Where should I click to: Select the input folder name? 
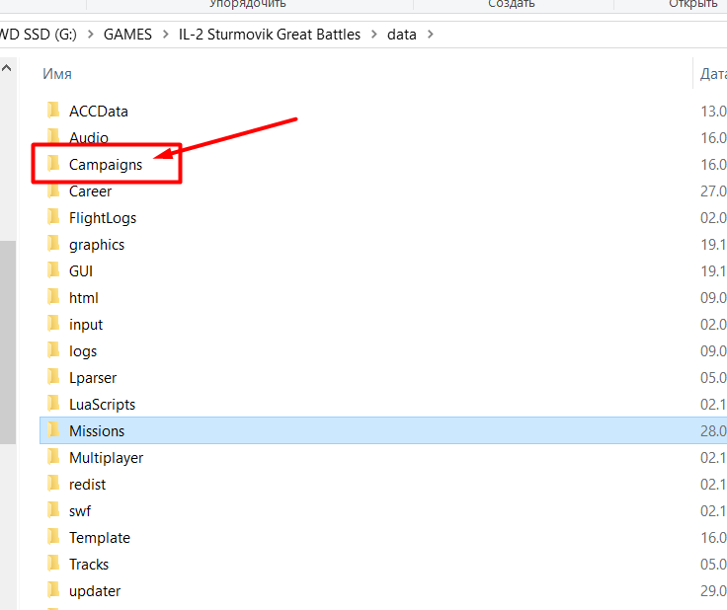(86, 325)
